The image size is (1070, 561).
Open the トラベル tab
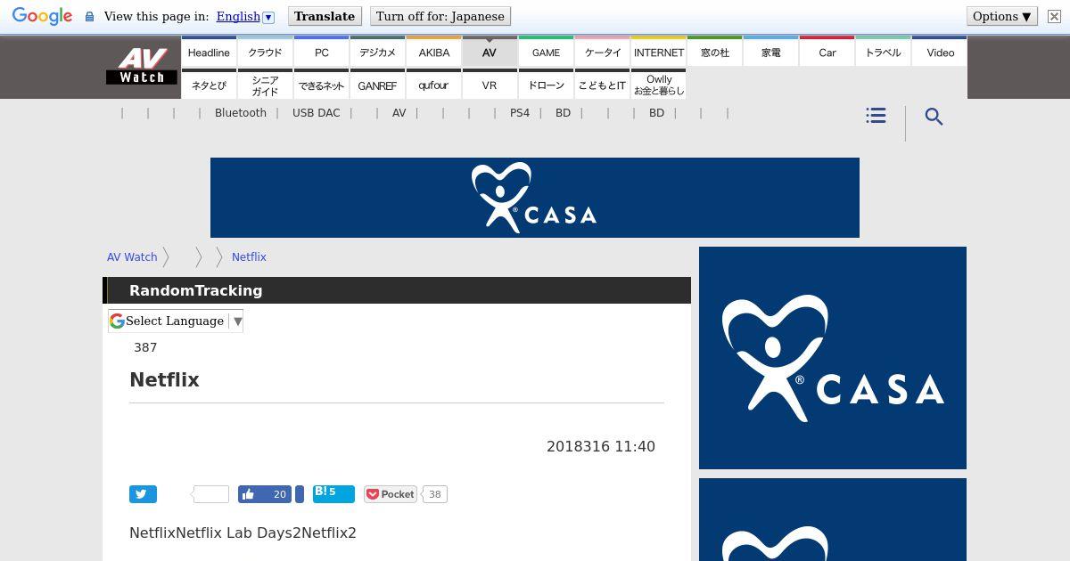pos(883,52)
